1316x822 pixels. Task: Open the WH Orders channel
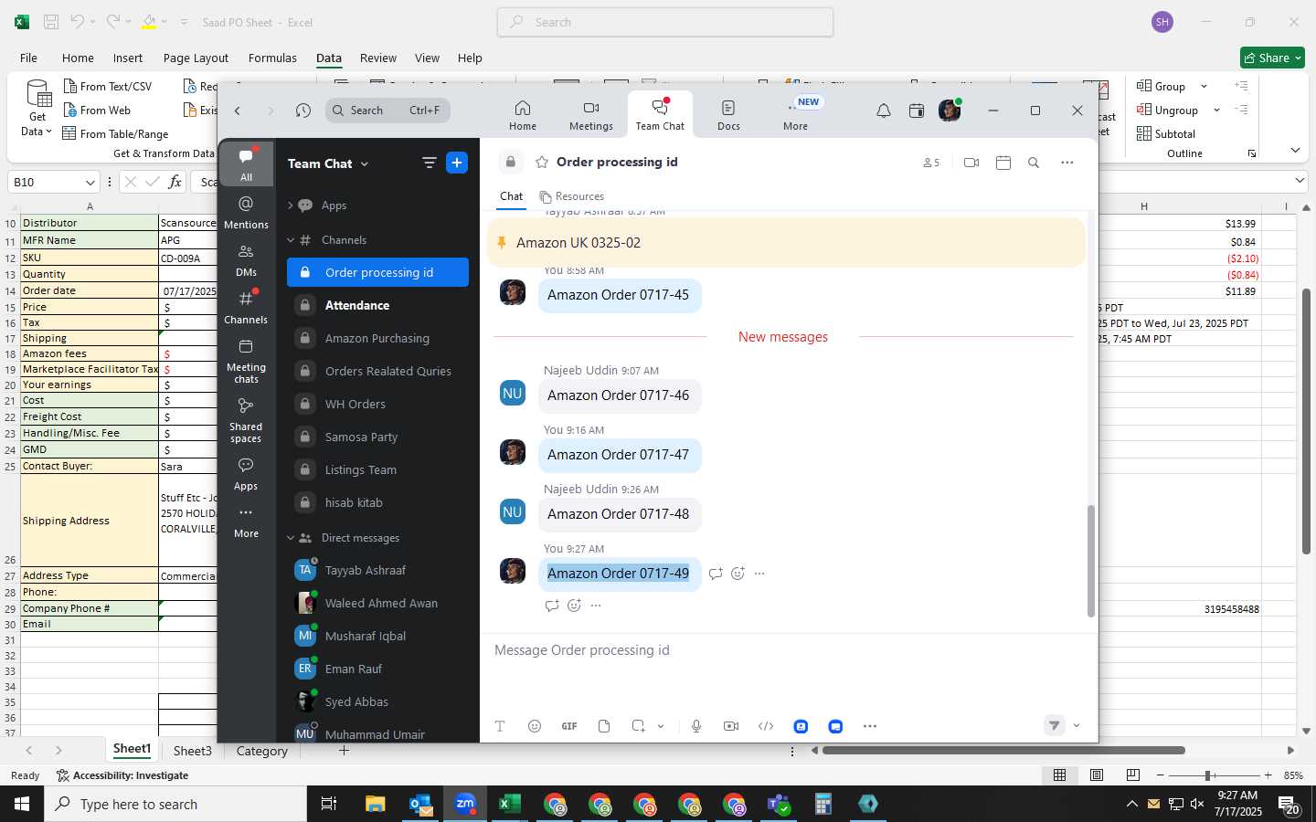(377, 404)
